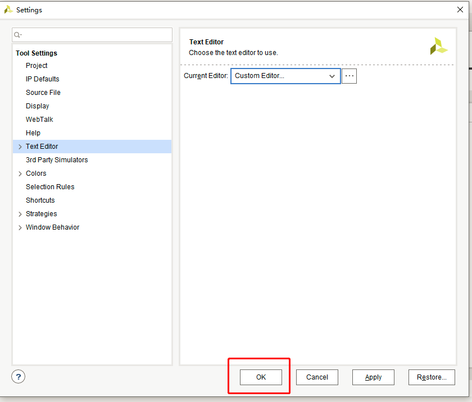Open the Current Editor dropdown
Screen dimensions: 472x402
tap(285, 76)
